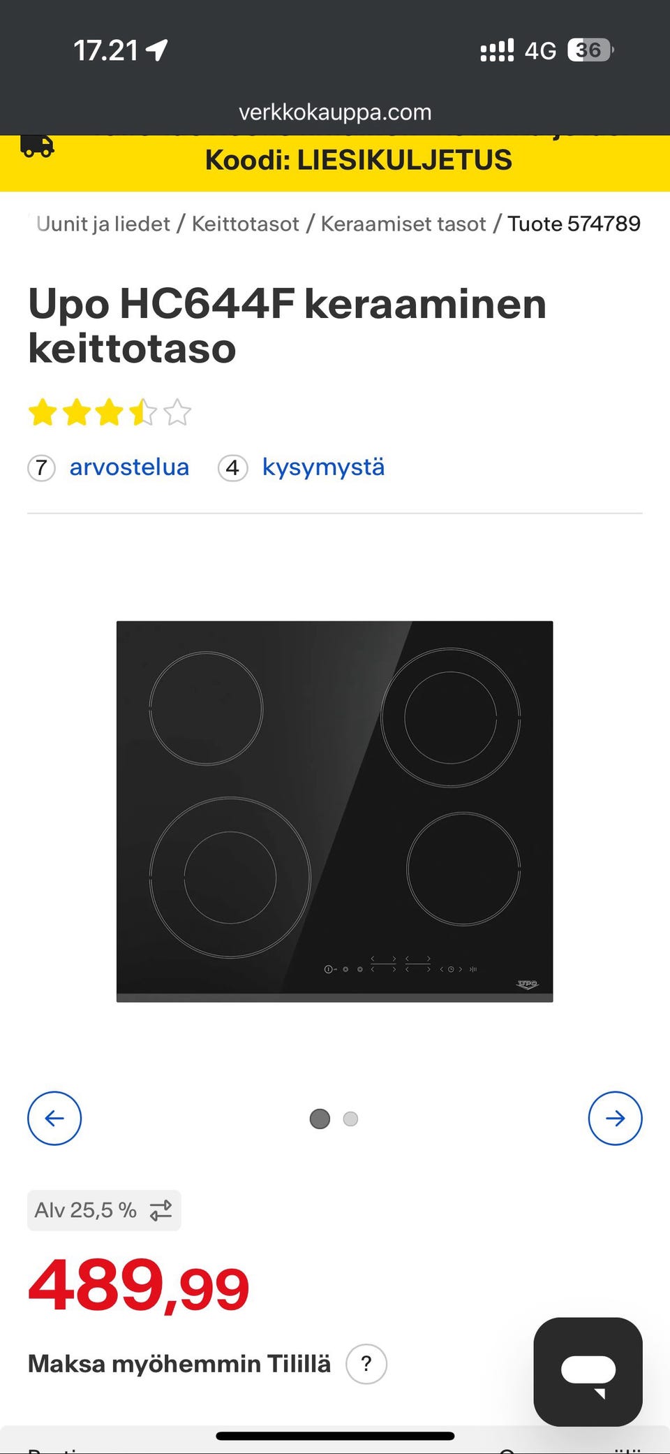
Task: Click the delivery truck icon in yellow banner
Action: click(x=37, y=145)
